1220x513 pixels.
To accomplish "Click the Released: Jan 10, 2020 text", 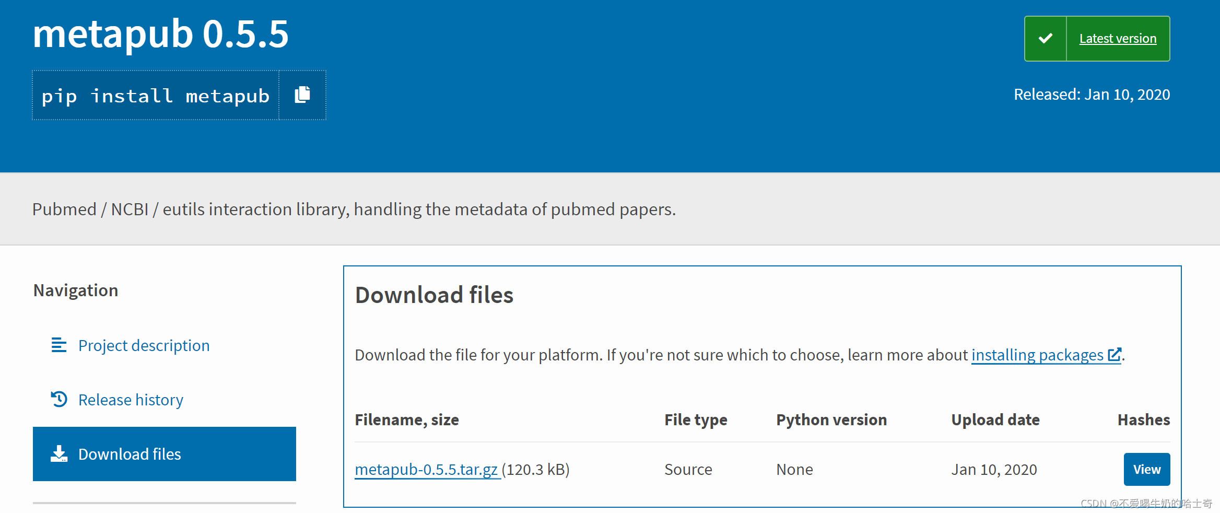I will pyautogui.click(x=1092, y=95).
